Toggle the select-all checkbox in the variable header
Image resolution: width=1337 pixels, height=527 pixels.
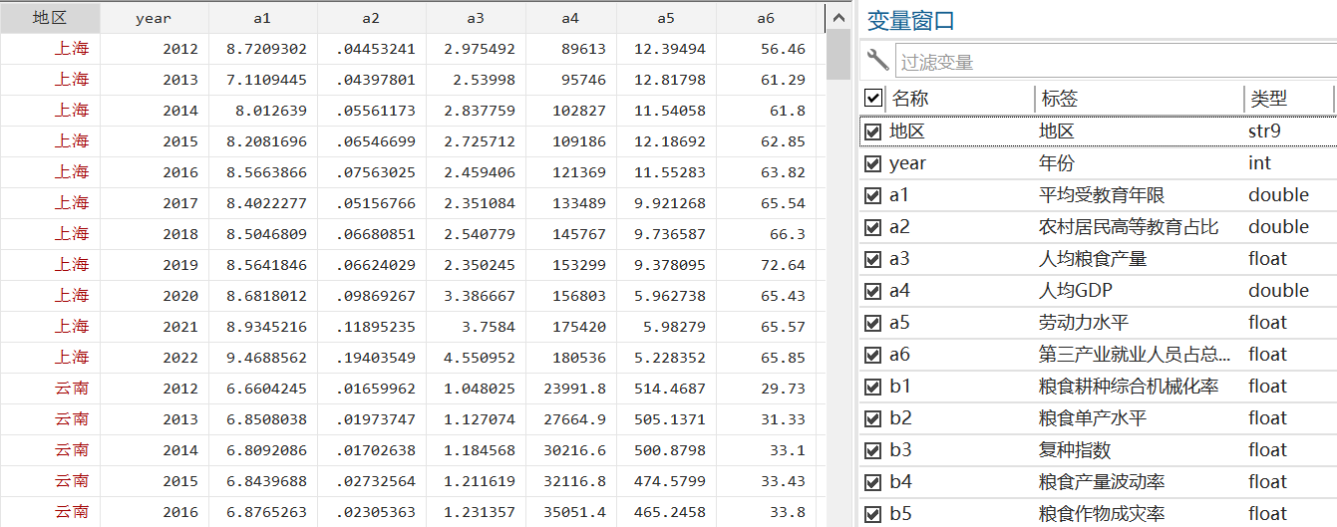[x=873, y=98]
